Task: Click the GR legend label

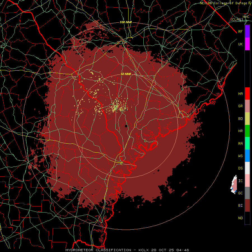Action: [240, 106]
